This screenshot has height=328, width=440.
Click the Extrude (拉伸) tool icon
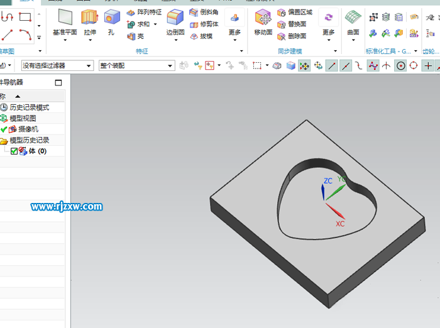(89, 17)
